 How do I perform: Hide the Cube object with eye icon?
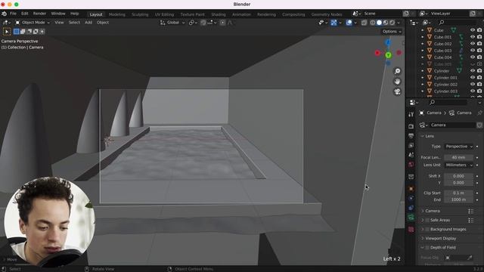[x=472, y=30]
